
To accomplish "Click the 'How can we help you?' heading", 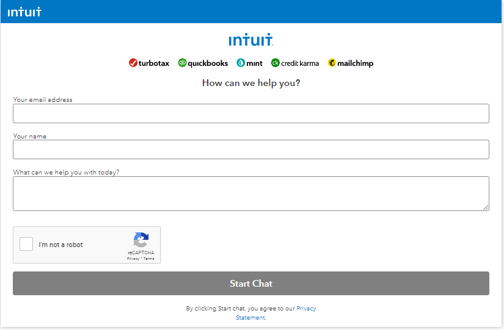I will (251, 83).
